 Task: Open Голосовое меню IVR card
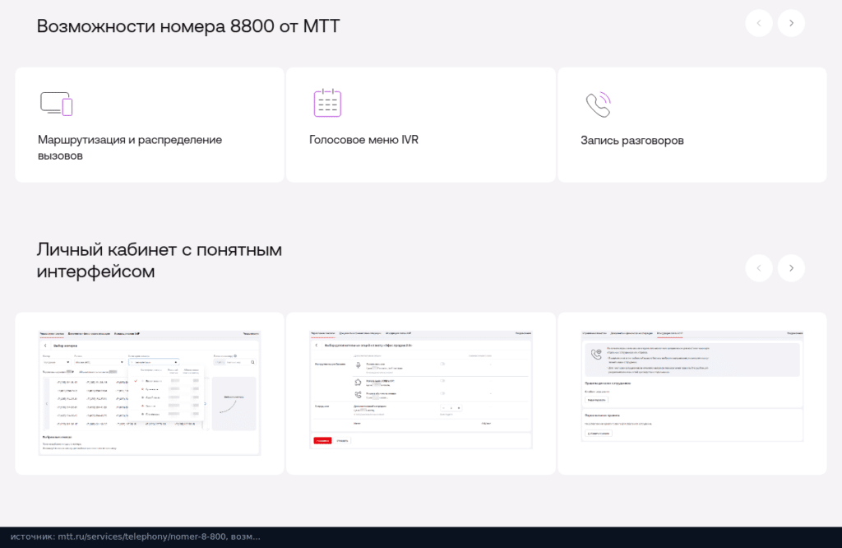pyautogui.click(x=421, y=124)
